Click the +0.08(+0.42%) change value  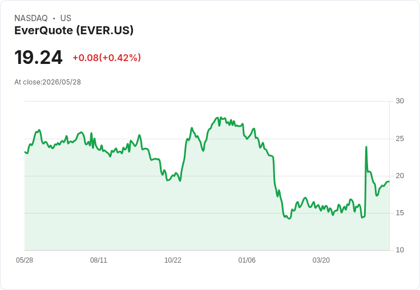coord(107,58)
